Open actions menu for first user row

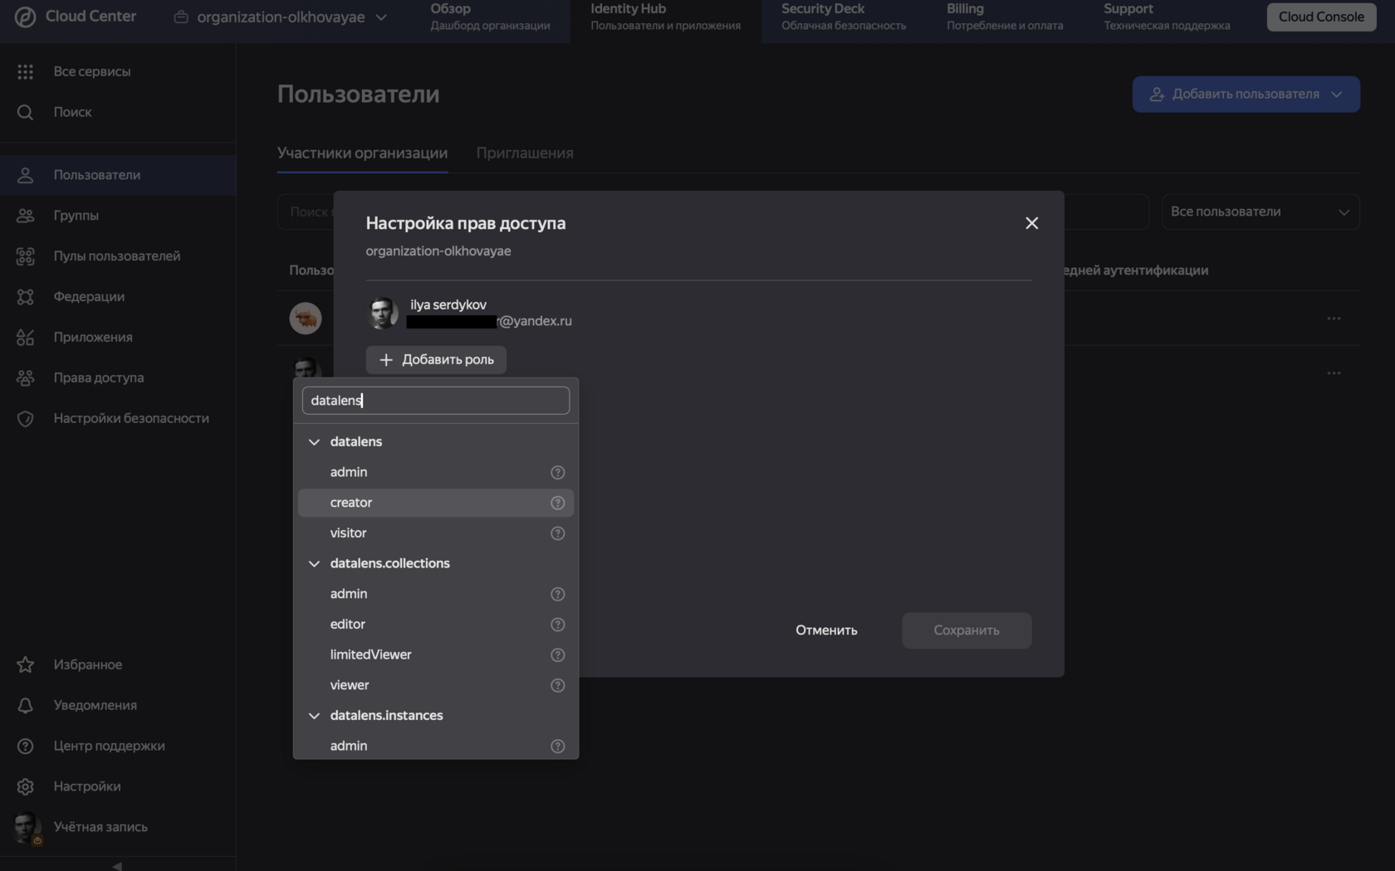tap(1334, 319)
